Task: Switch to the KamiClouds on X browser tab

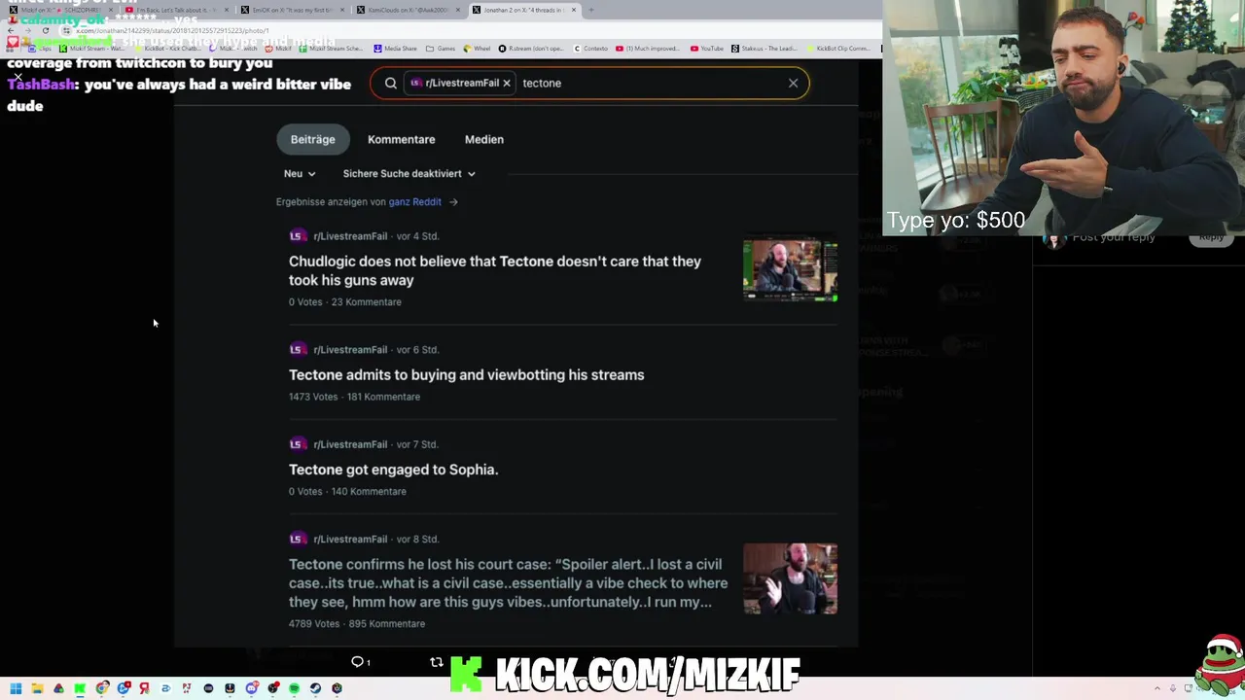Action: pos(407,10)
